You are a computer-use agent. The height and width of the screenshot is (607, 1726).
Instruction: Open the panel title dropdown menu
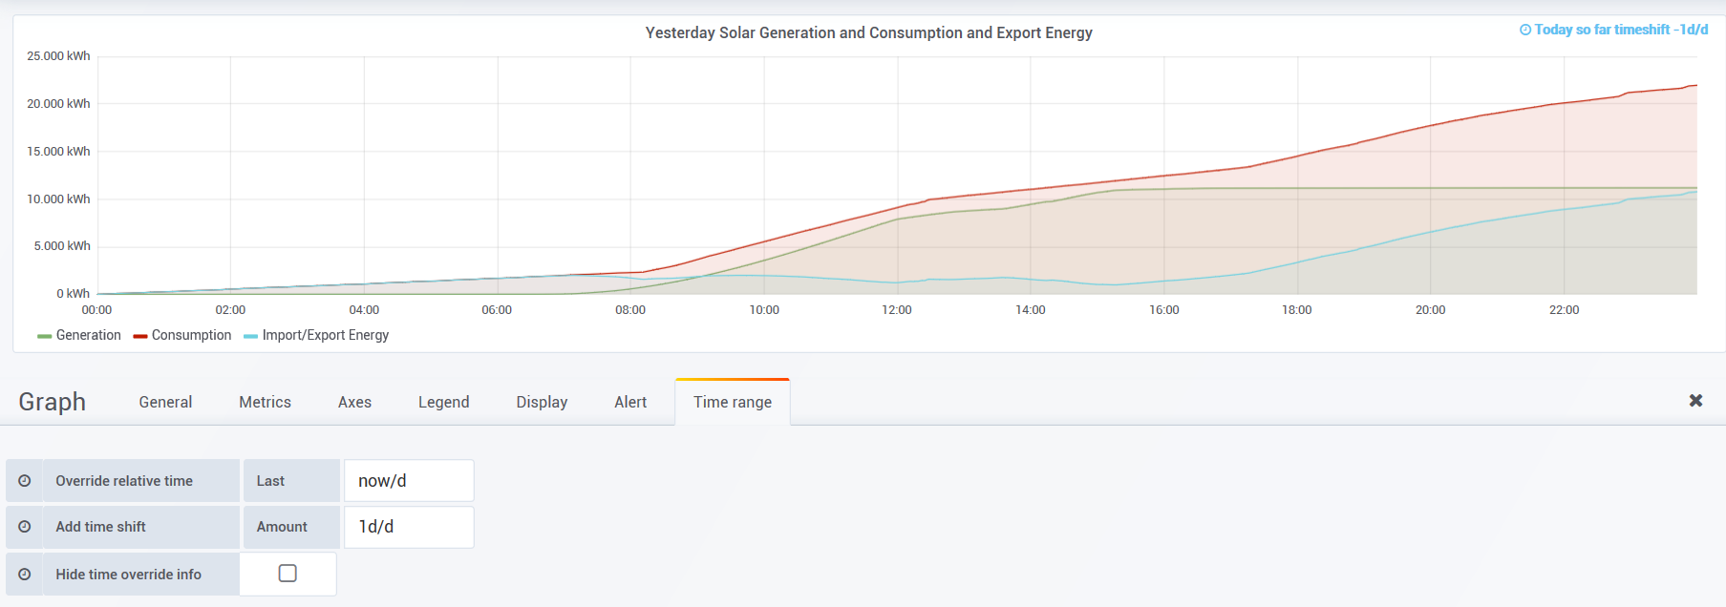(868, 32)
